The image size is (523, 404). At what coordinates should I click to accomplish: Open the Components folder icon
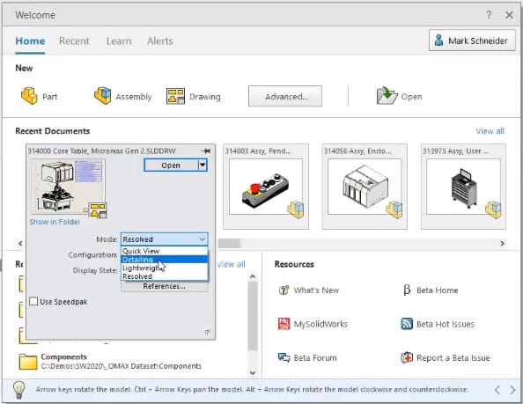(28, 362)
